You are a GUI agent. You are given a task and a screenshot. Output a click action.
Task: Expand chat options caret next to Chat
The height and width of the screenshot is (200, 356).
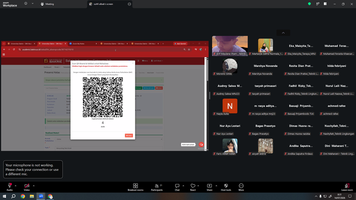(183, 186)
